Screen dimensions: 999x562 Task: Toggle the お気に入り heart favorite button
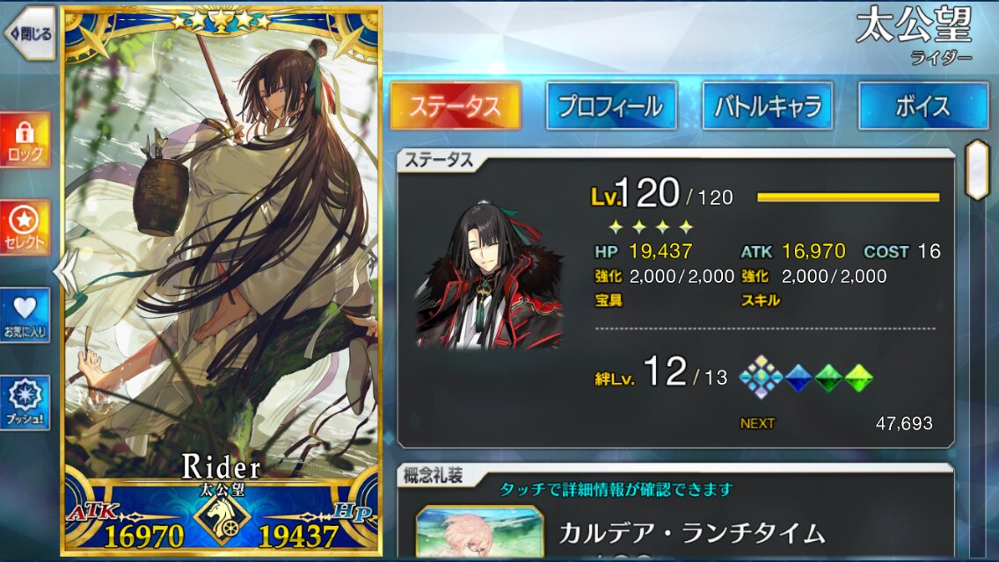[x=25, y=316]
